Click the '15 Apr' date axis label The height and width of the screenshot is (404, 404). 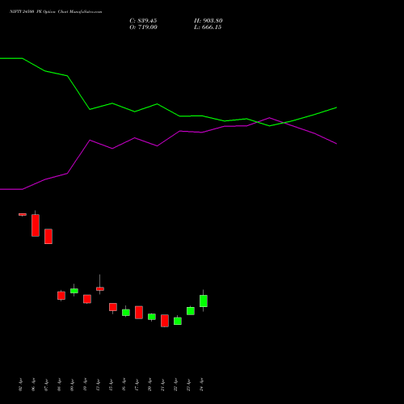111,385
